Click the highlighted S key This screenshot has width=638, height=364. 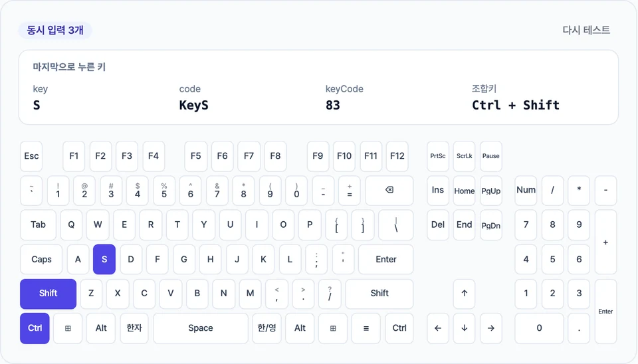pos(104,260)
